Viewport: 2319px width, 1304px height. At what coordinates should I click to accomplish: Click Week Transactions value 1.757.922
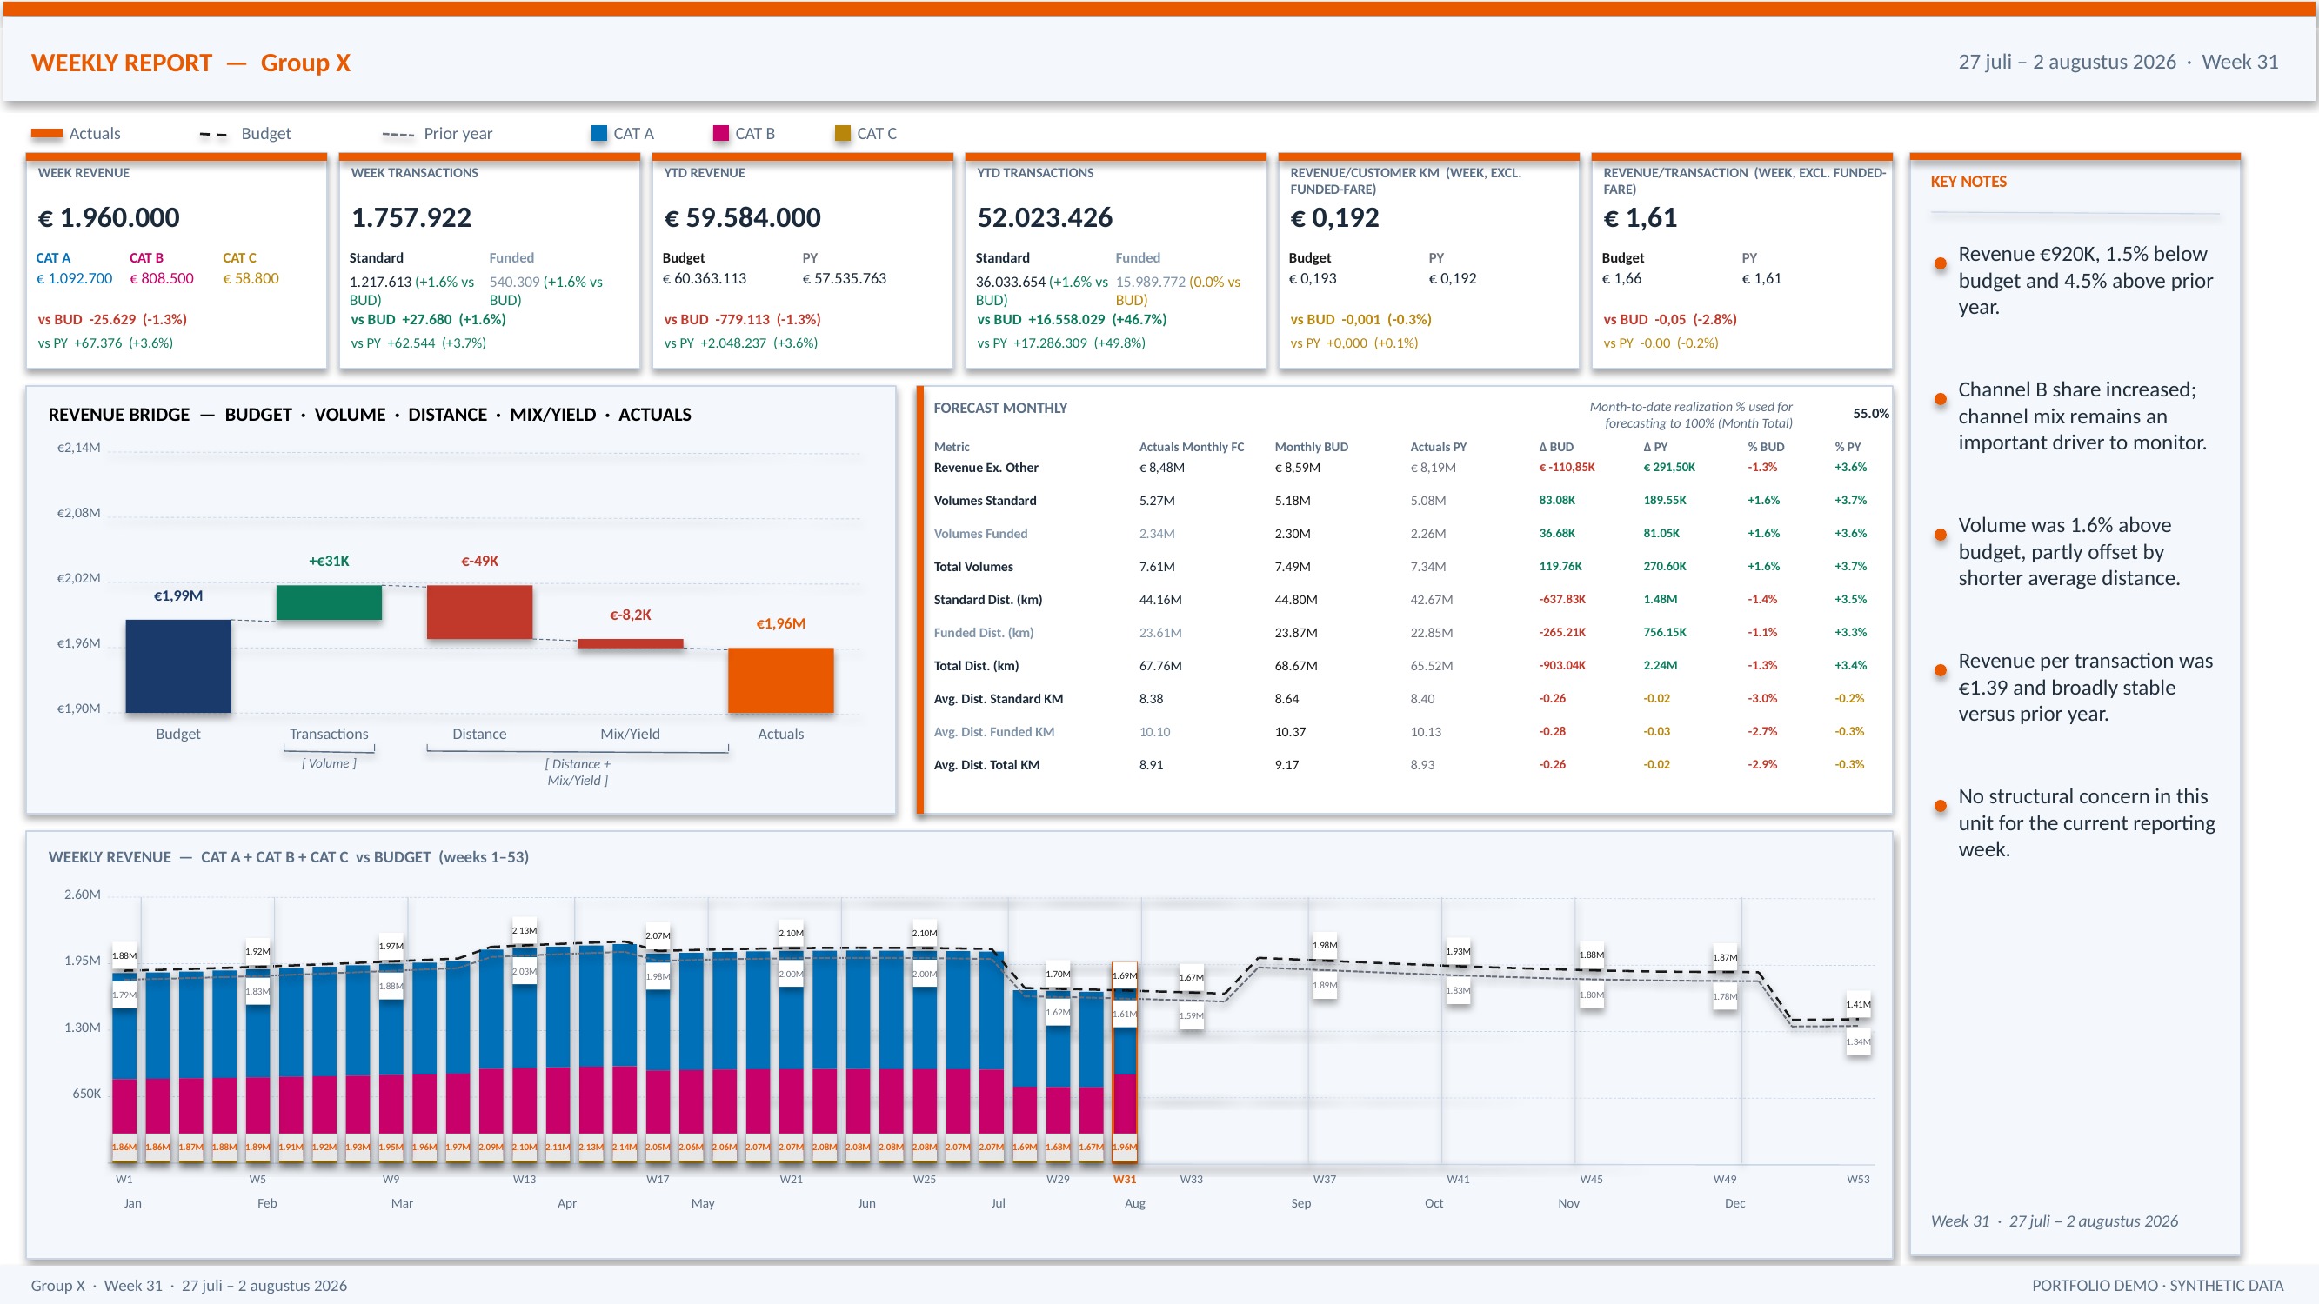tap(411, 218)
